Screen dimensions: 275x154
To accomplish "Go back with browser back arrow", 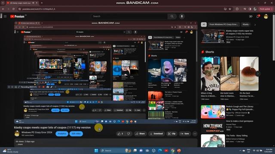I will [3, 9].
